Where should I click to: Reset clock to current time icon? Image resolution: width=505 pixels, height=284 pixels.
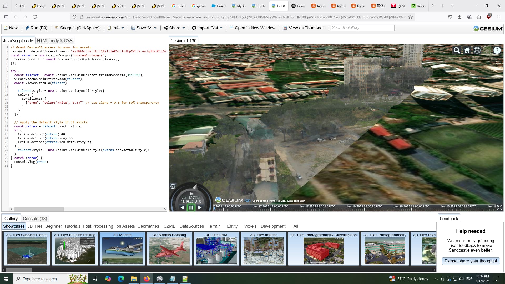[x=173, y=186]
